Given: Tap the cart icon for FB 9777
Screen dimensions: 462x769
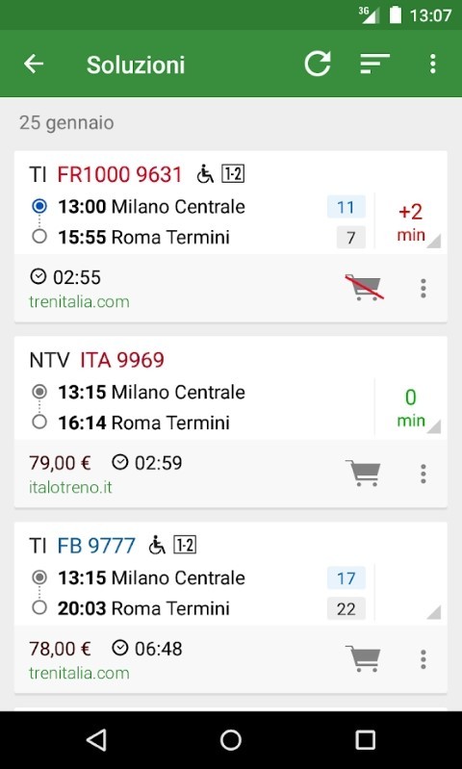Looking at the screenshot, I should [363, 658].
